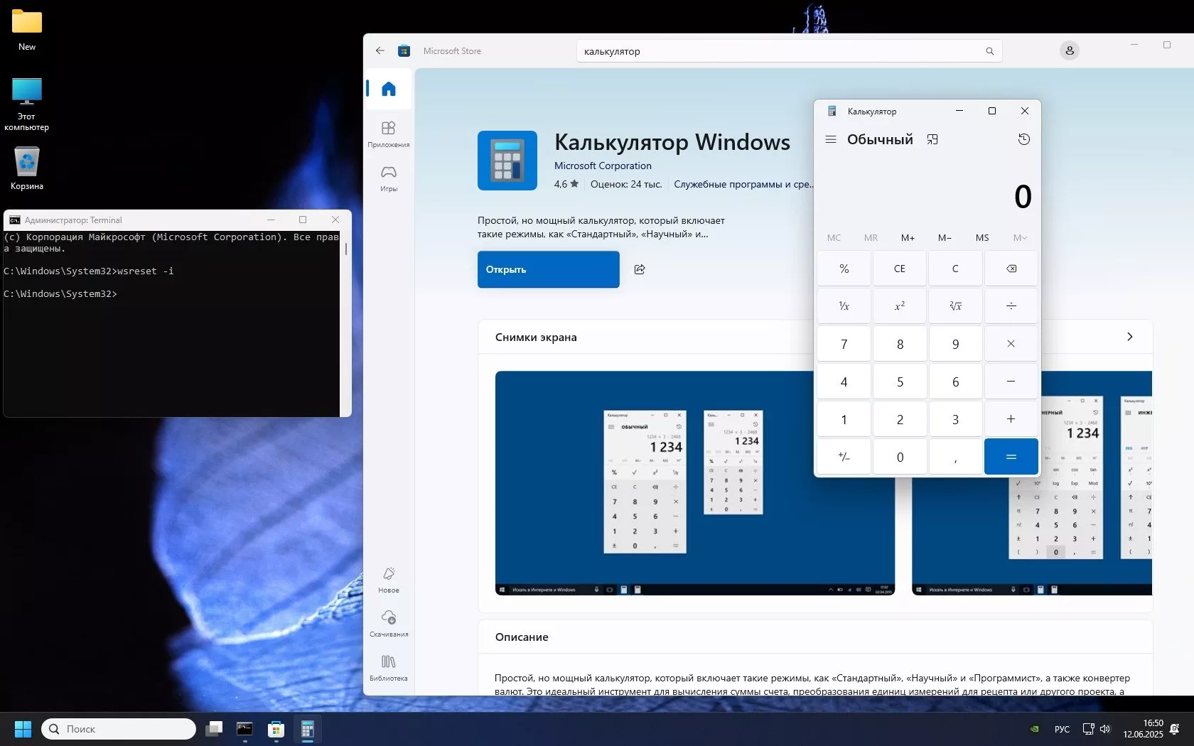Open the calculation history panel
Screen dimensions: 1194x746
tap(1023, 139)
